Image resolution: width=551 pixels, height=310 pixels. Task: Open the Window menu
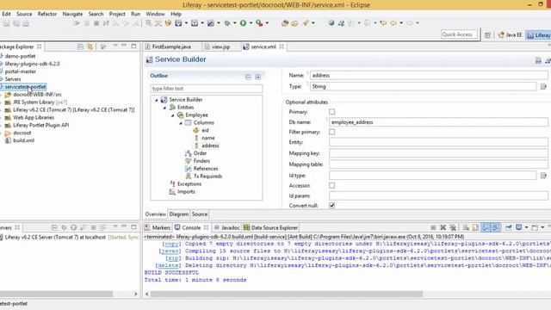click(x=155, y=14)
